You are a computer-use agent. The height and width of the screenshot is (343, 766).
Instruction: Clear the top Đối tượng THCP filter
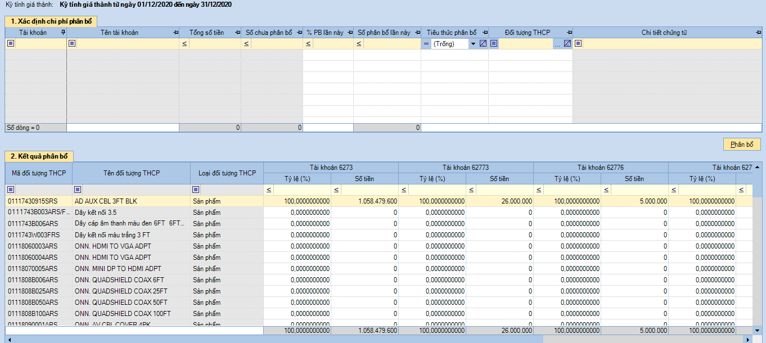567,43
